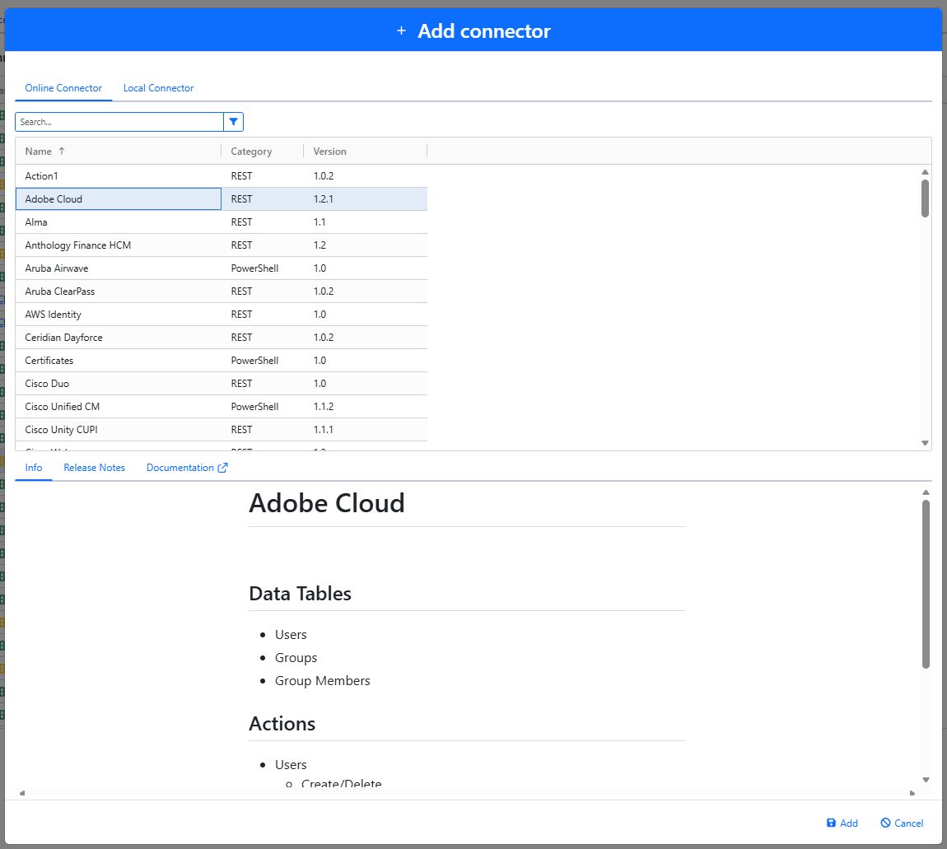Click the Cancel button
This screenshot has height=849, width=947.
click(902, 823)
